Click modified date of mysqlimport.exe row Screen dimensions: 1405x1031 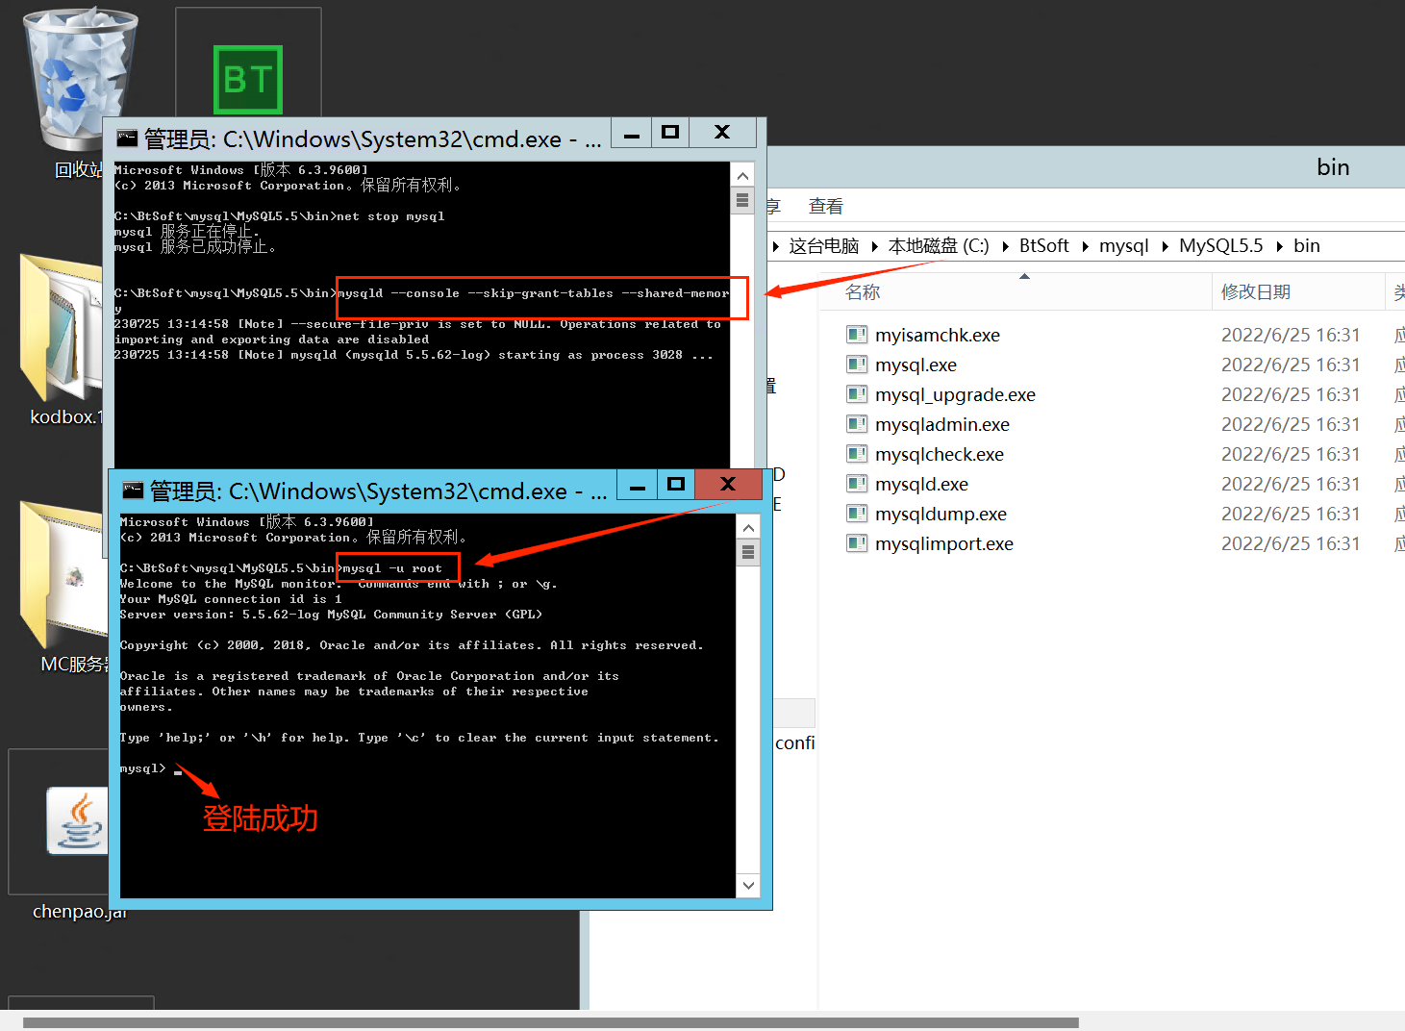[x=1291, y=543]
